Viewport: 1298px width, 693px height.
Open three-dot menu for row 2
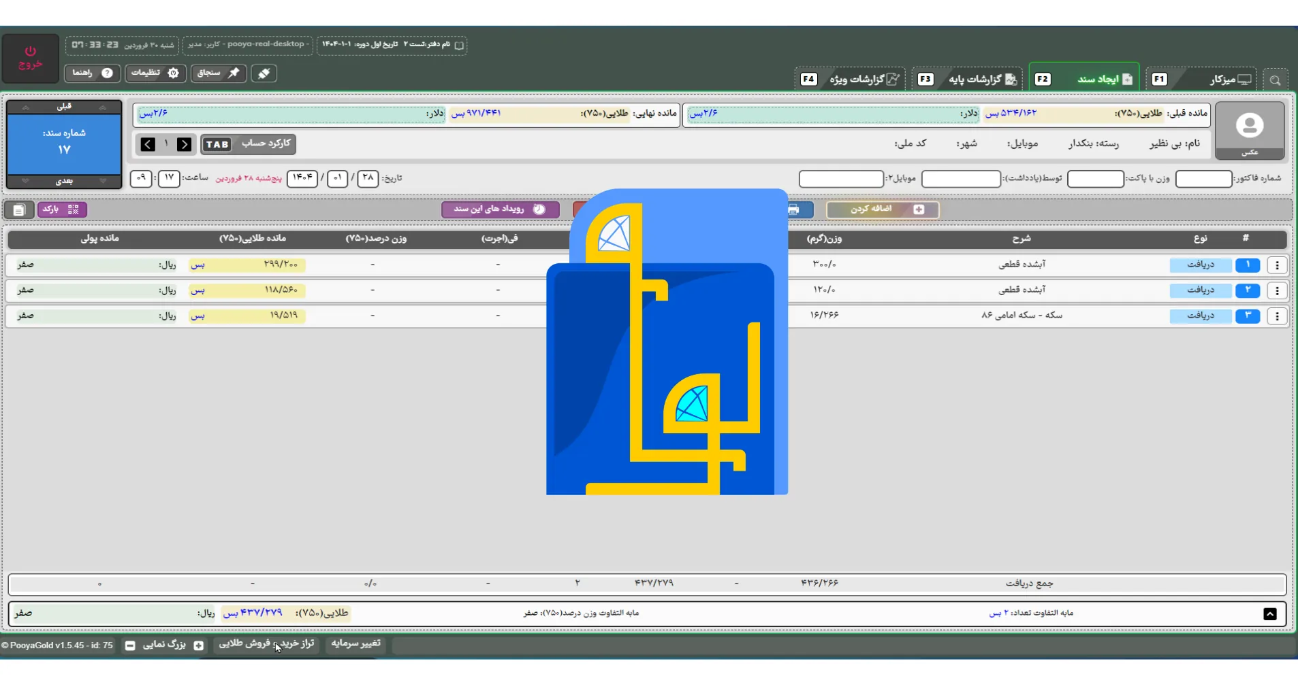click(1277, 290)
